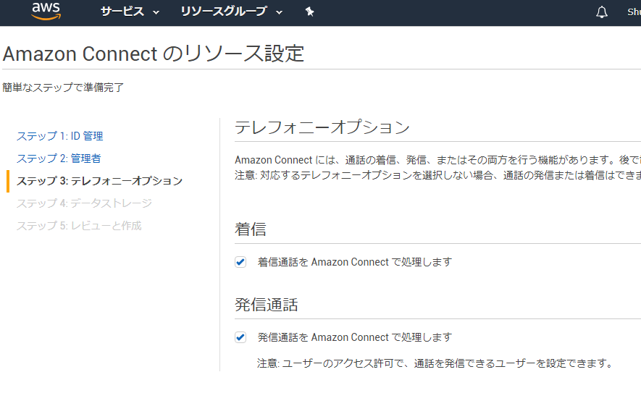Open the account menu at top right
This screenshot has width=641, height=414.
coord(634,12)
